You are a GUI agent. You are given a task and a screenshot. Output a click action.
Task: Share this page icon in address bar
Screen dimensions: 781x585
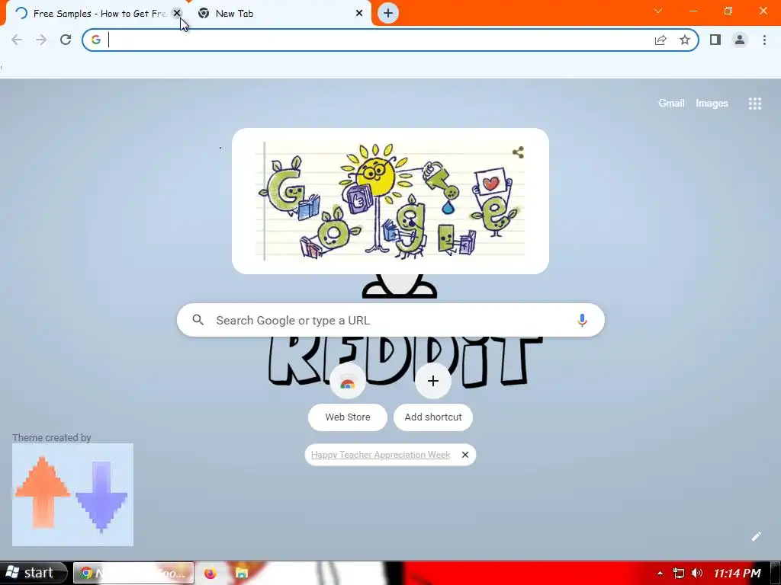pos(660,40)
